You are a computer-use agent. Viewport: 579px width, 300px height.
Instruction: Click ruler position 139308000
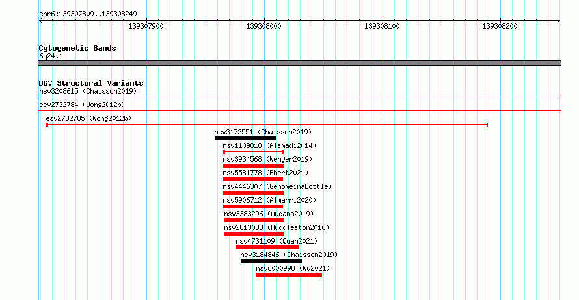[264, 26]
